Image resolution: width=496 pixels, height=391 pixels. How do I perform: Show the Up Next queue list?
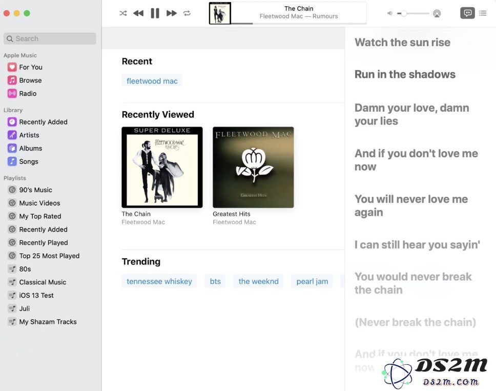click(x=483, y=13)
